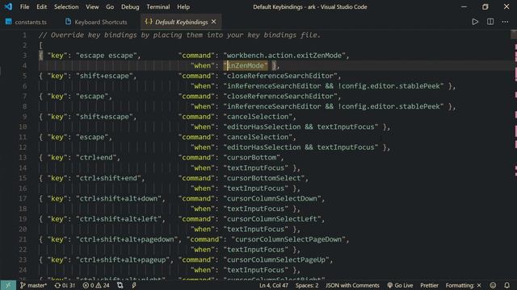This screenshot has width=517, height=290.
Task: Open the Help menu
Action: pos(183,7)
